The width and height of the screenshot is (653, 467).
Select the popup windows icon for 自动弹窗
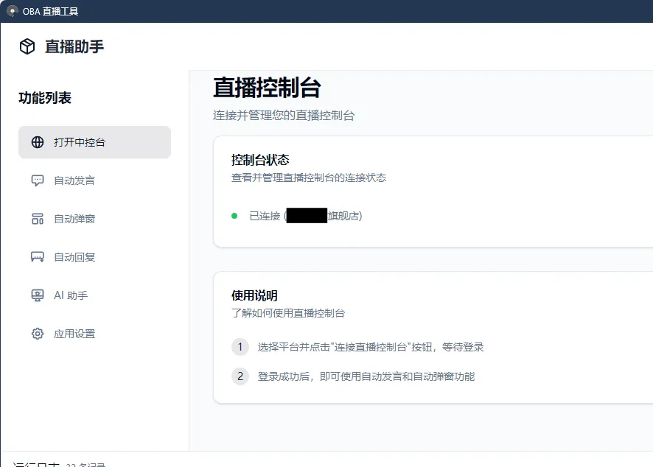[37, 218]
